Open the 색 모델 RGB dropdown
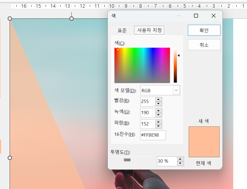 click(176, 90)
